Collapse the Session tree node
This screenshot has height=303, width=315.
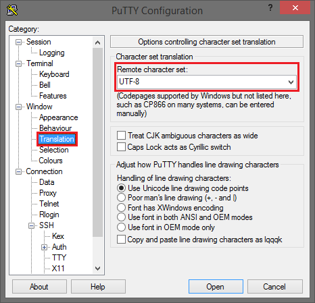pyautogui.click(x=18, y=42)
